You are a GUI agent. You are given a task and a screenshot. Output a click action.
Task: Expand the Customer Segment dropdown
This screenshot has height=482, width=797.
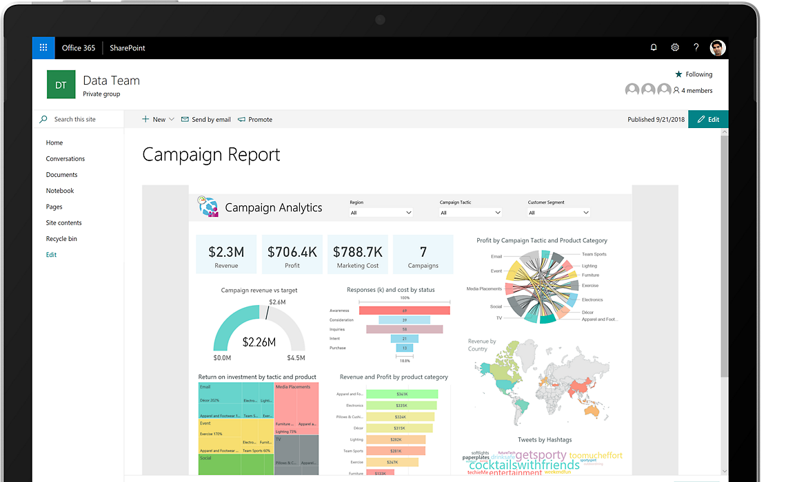click(x=558, y=213)
